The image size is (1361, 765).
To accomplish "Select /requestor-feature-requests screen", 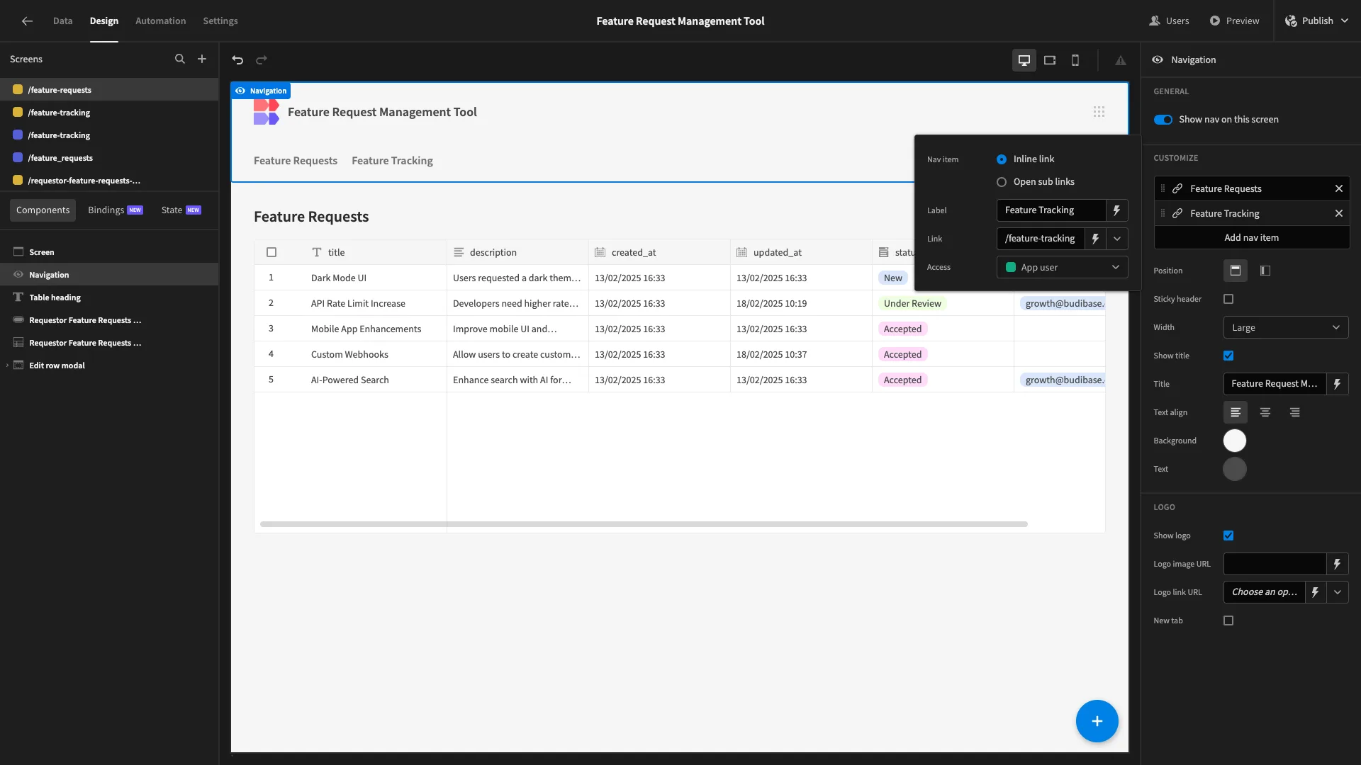I will pyautogui.click(x=109, y=181).
